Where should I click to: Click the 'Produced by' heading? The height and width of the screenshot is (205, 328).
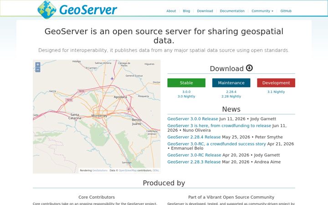164,183
